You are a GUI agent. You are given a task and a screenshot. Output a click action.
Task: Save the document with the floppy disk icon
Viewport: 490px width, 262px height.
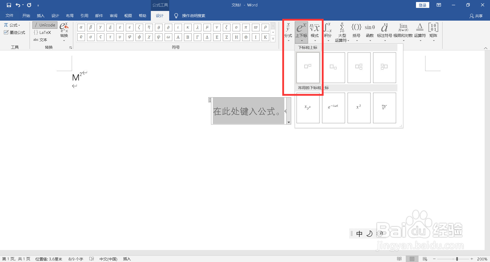[9, 5]
